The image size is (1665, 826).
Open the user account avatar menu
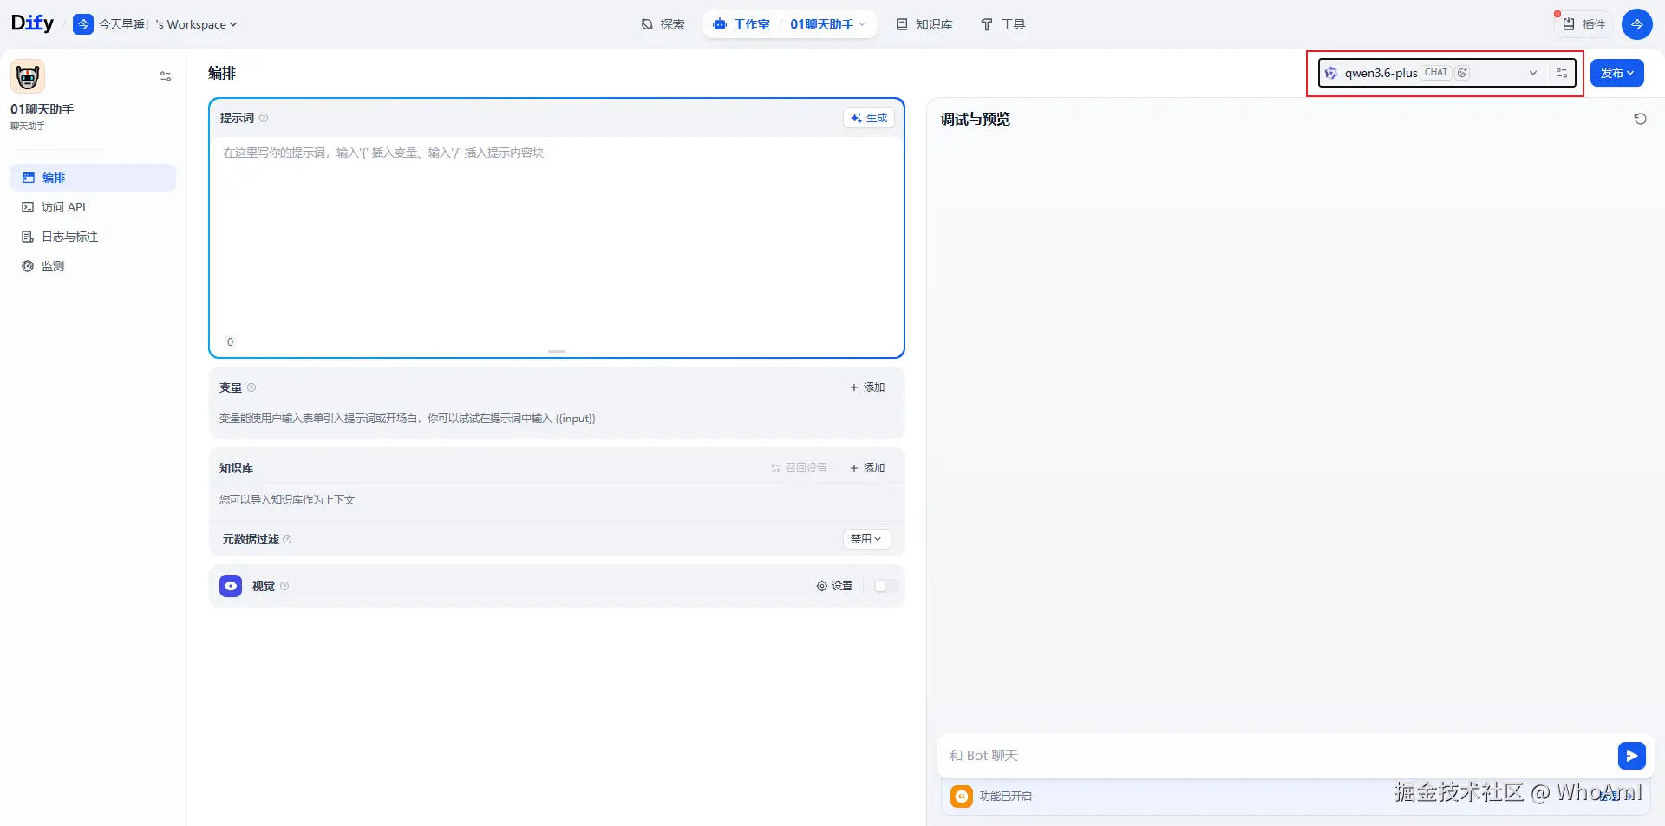[1636, 24]
